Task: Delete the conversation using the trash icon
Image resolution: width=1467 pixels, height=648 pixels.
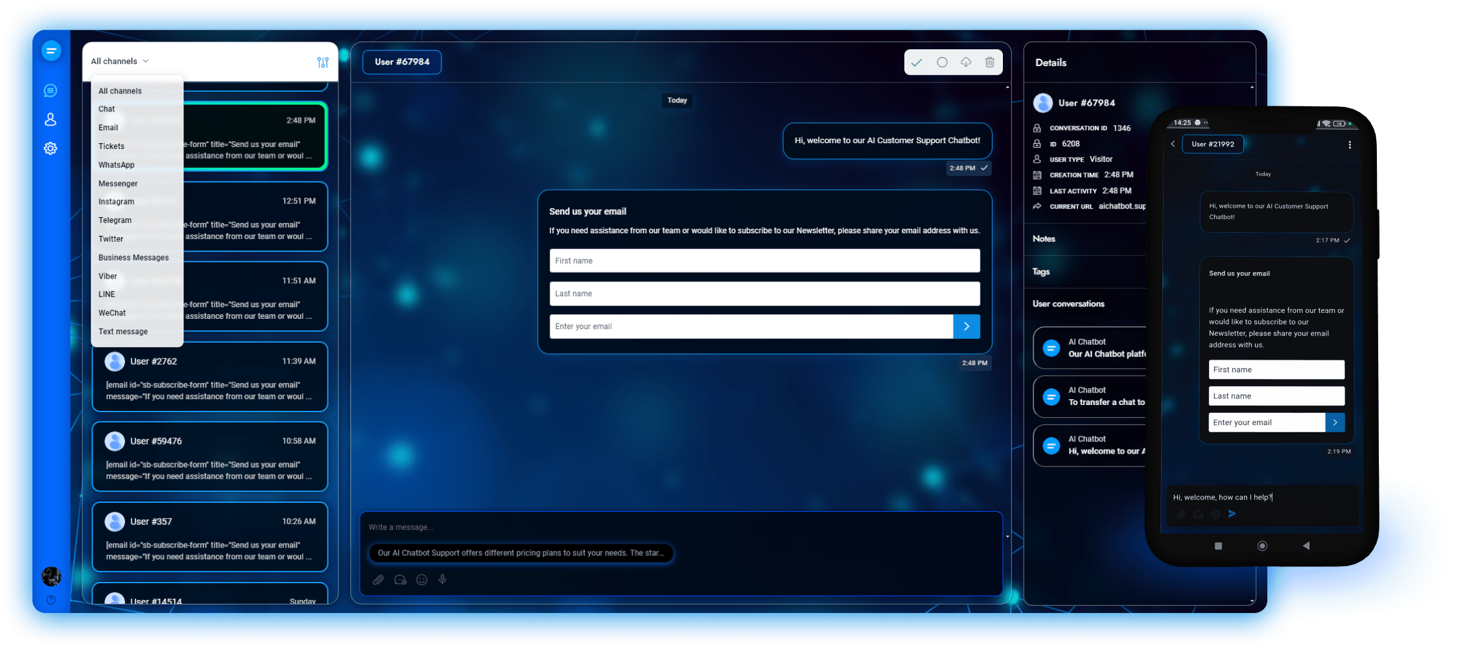Action: click(990, 62)
